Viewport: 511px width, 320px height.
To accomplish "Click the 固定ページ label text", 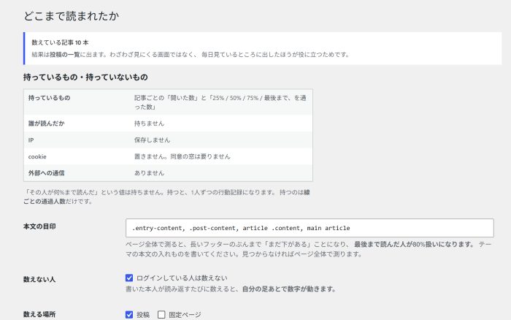I will click(x=185, y=315).
